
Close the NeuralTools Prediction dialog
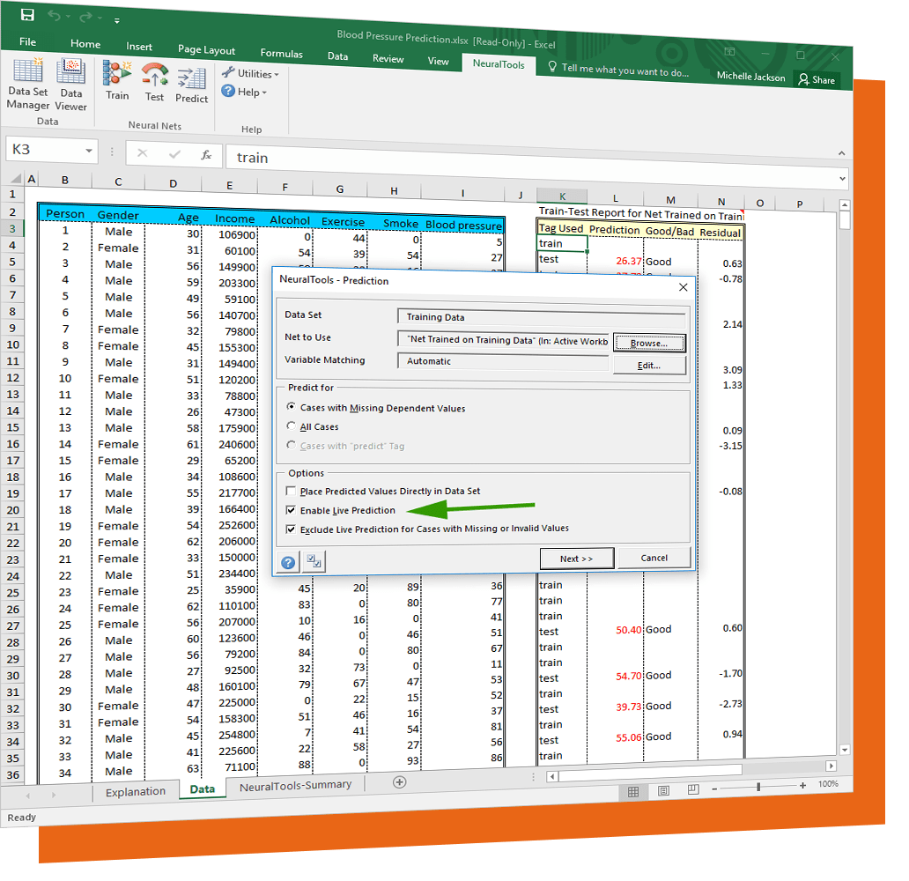[x=683, y=287]
